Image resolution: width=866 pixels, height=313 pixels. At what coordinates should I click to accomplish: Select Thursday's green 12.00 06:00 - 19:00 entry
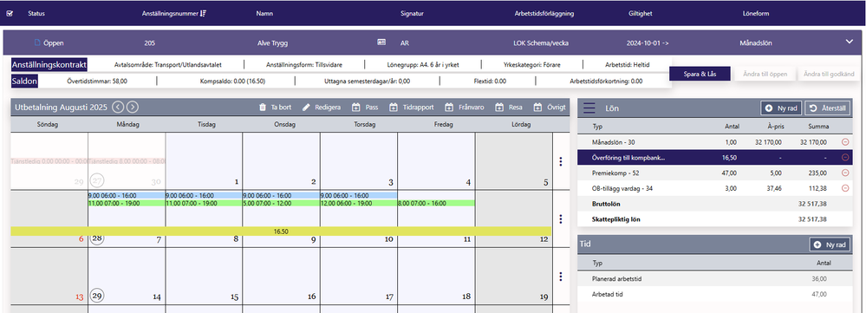click(358, 203)
